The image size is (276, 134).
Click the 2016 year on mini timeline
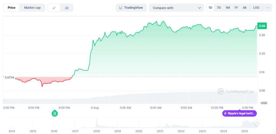click(x=54, y=131)
